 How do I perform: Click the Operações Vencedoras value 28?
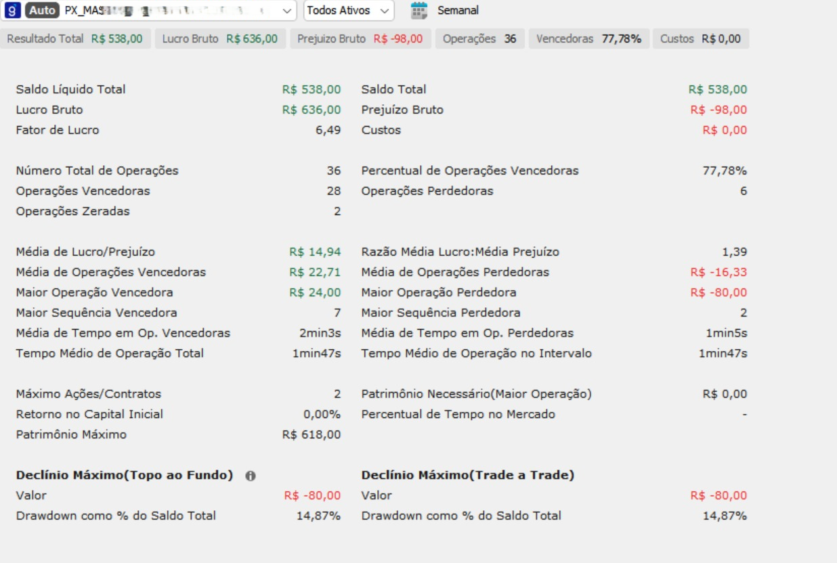click(334, 191)
